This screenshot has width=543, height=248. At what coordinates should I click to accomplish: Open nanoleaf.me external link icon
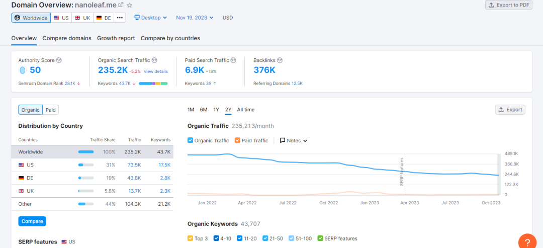tap(121, 5)
